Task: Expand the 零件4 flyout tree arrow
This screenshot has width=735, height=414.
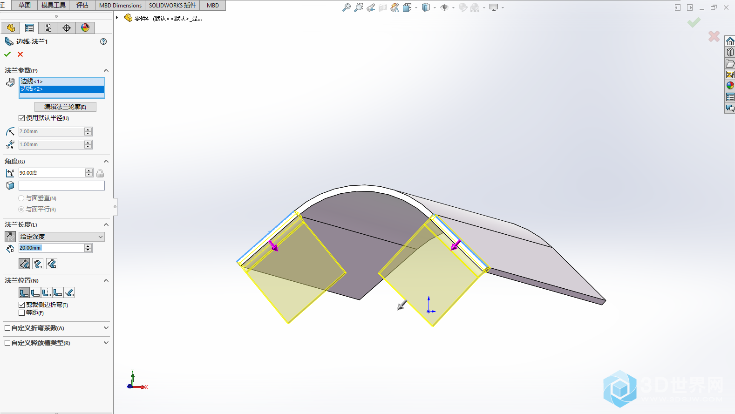Action: [x=117, y=18]
